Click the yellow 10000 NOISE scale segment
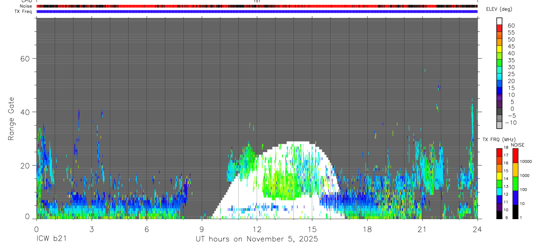Image resolution: width=537 pixels, height=248 pixels. click(x=515, y=170)
